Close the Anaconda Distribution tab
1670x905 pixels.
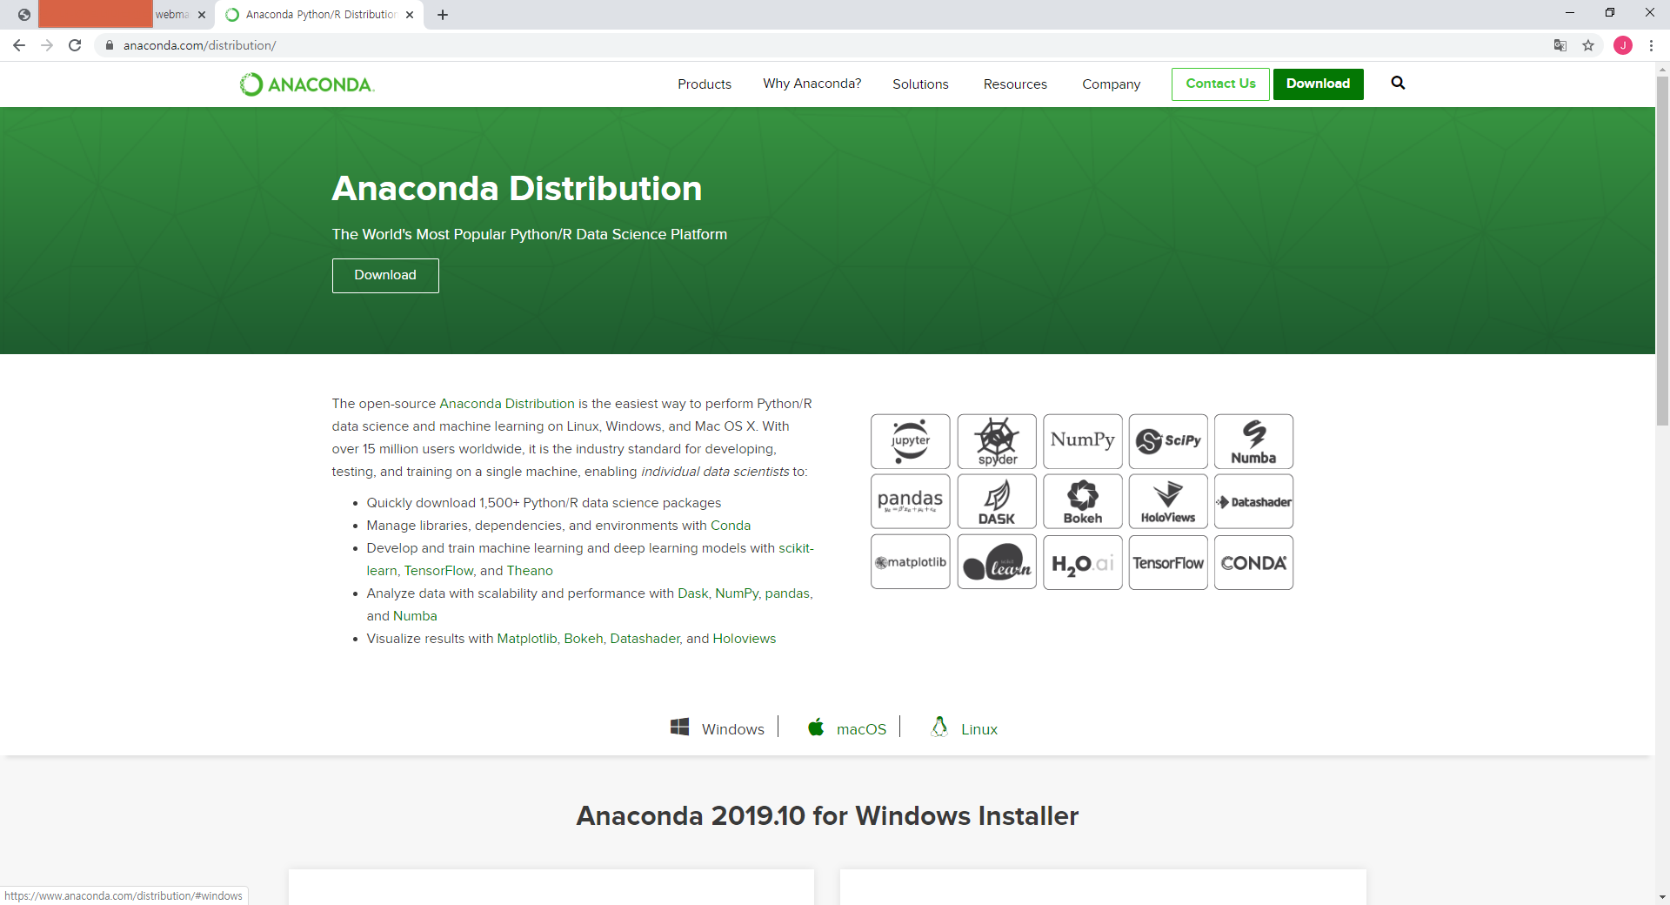coord(410,15)
